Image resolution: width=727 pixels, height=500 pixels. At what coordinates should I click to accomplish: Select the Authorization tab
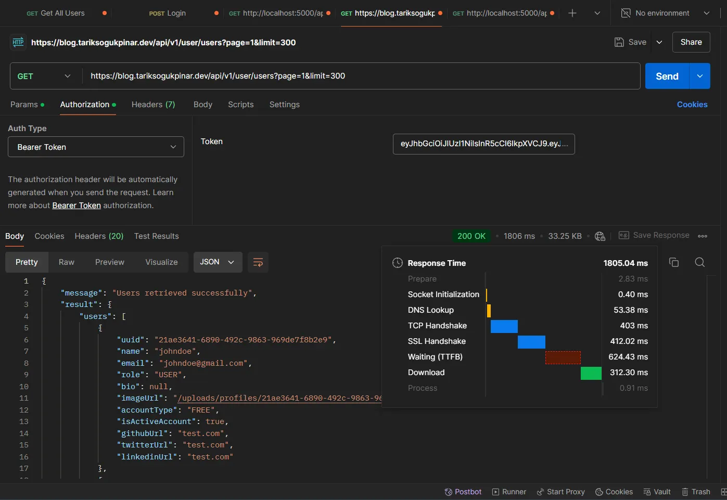[x=88, y=105]
